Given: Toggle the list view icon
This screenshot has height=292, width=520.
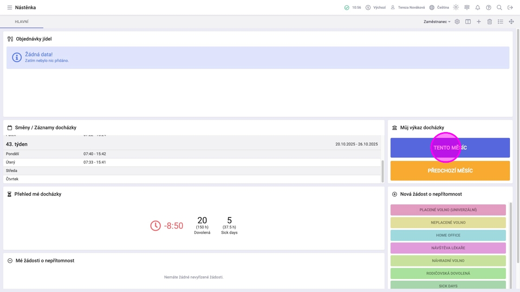Looking at the screenshot, I should pos(500,21).
